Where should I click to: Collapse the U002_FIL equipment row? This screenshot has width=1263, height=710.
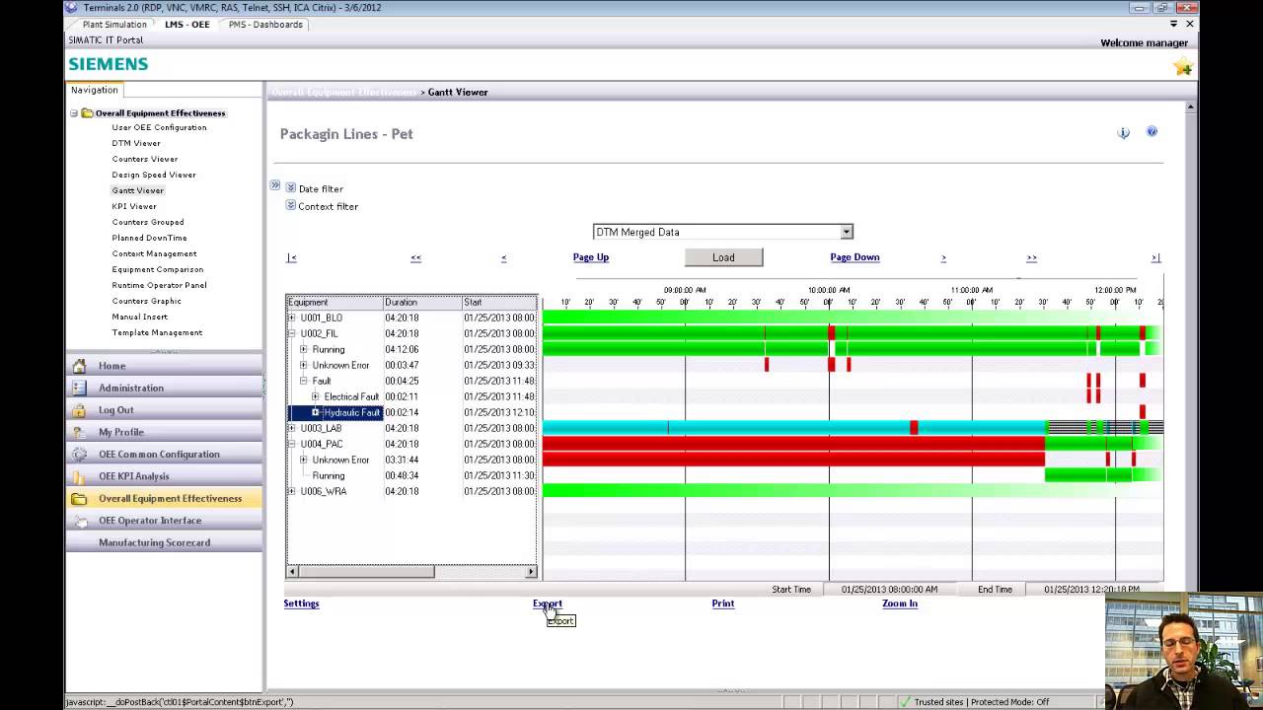(x=292, y=333)
